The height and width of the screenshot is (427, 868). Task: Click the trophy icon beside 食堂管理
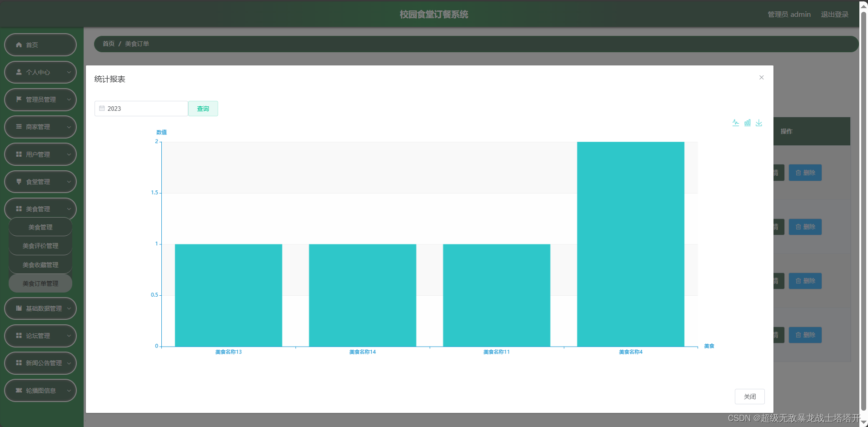pos(19,181)
